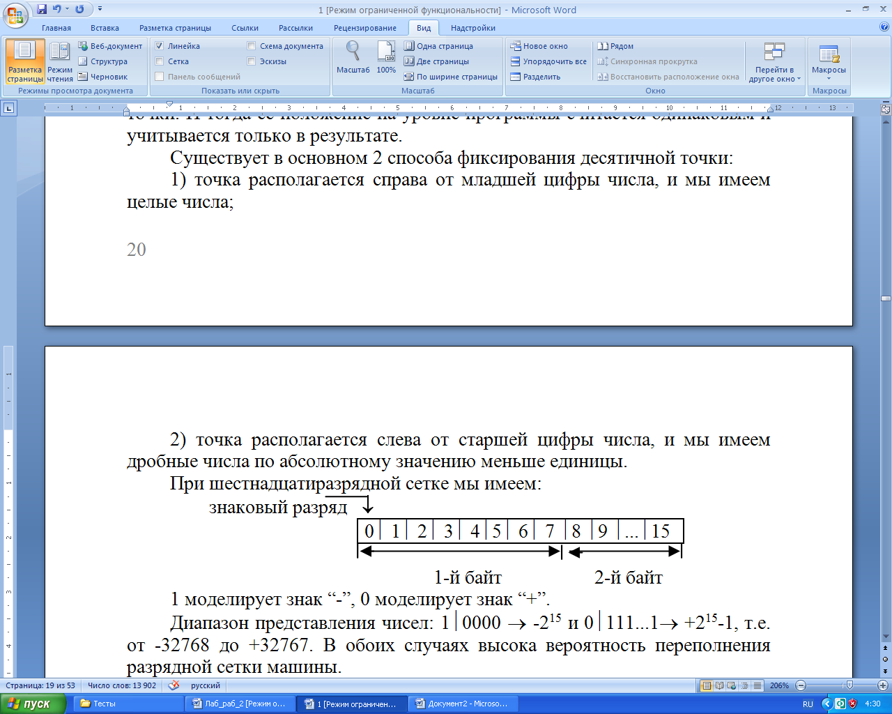Viewport: 892px width, 714px height.
Task: Switch to Черновик draft view
Action: coord(103,77)
